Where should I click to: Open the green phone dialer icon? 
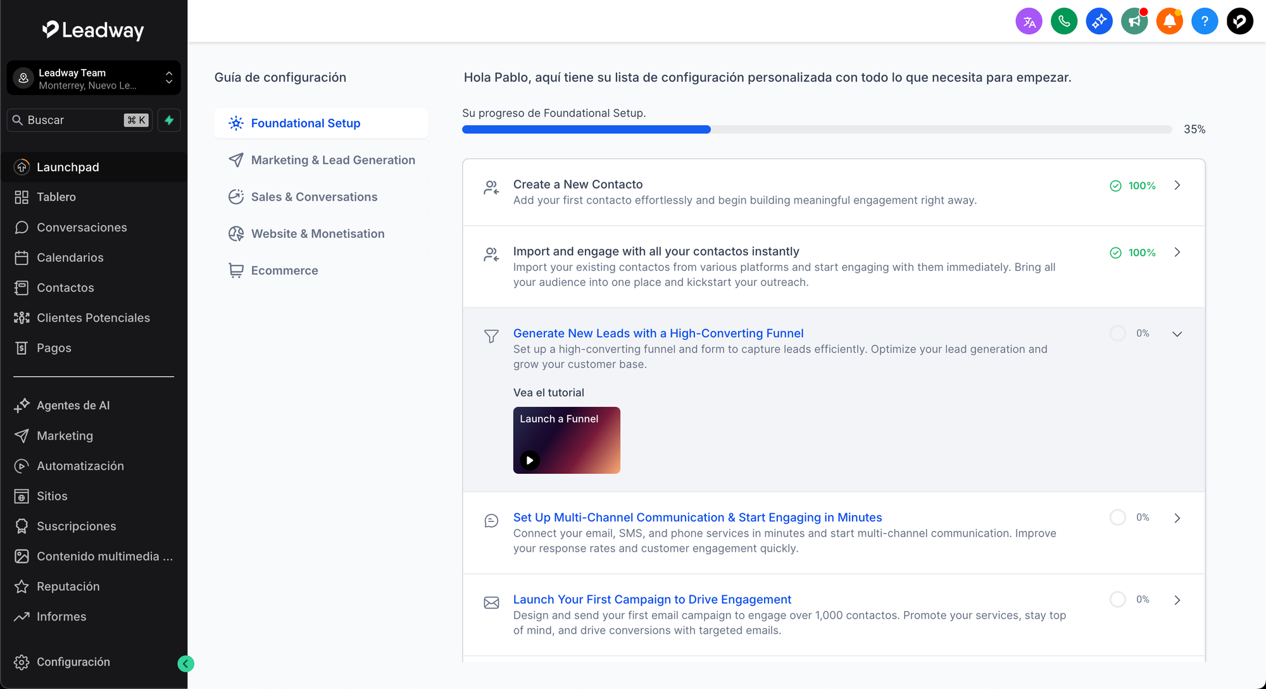coord(1064,22)
